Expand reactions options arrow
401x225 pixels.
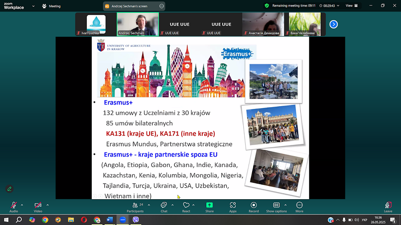coord(193,205)
